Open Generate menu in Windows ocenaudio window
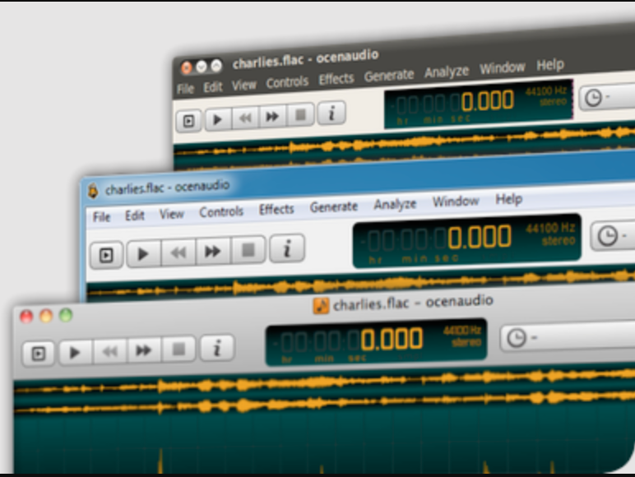This screenshot has height=477, width=635. click(333, 206)
